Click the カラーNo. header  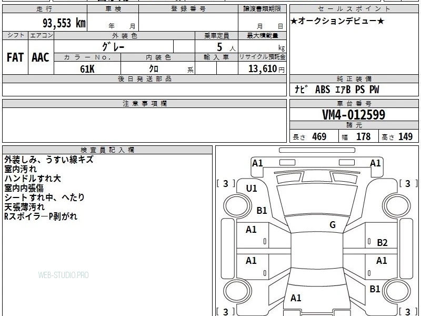click(87, 57)
